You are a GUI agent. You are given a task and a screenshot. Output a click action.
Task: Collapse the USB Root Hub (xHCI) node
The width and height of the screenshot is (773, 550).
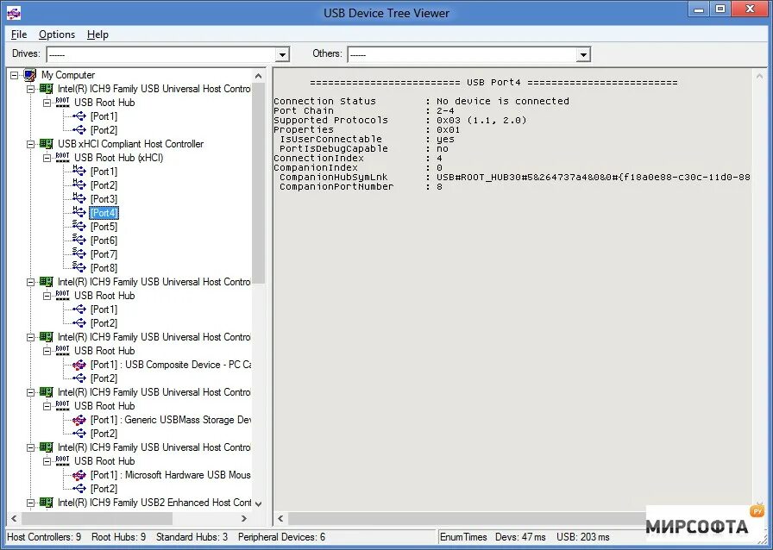pos(47,159)
